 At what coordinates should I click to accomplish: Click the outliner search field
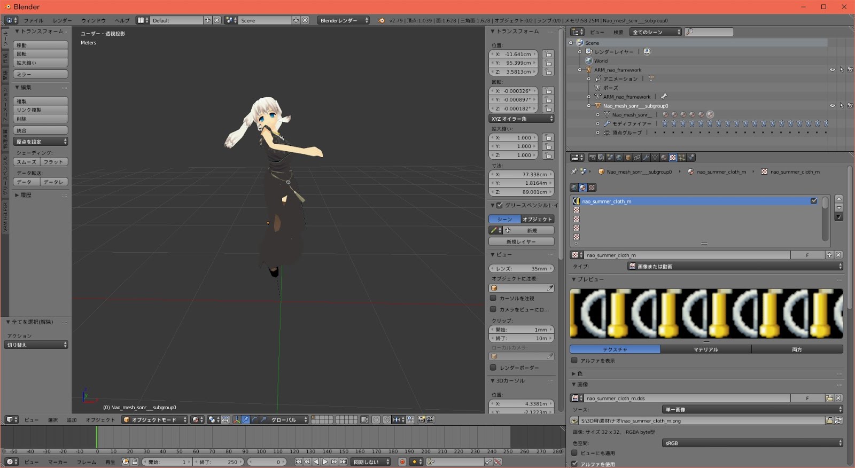[711, 32]
